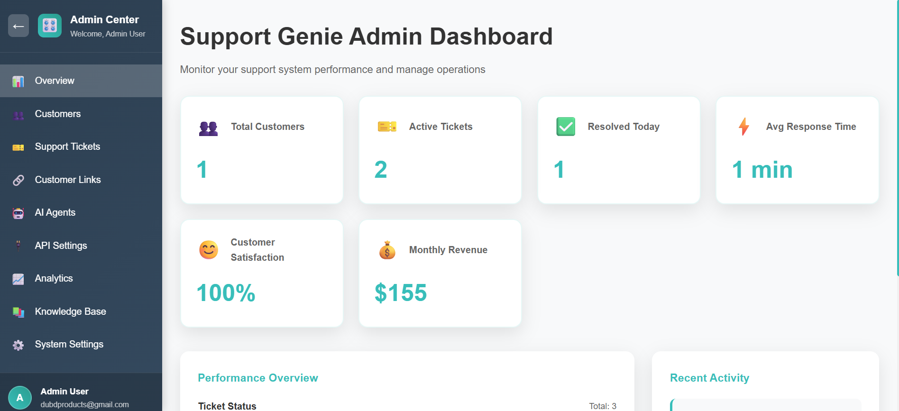This screenshot has width=899, height=411.
Task: Go to Support Tickets in sidebar
Action: [81, 146]
